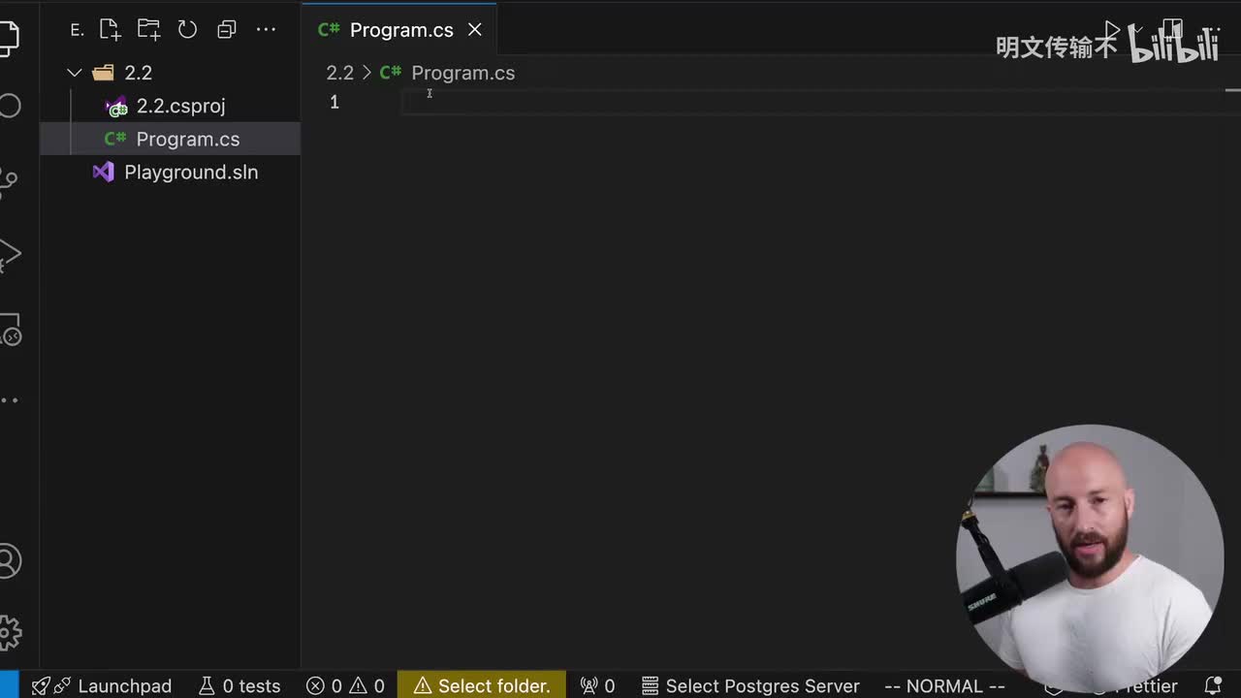Open the Accounts menu icon
Image resolution: width=1241 pixels, height=698 pixels.
click(x=8, y=561)
